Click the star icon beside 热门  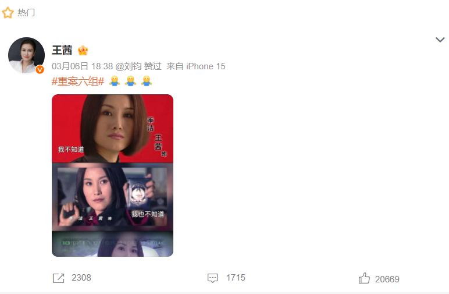tap(8, 13)
